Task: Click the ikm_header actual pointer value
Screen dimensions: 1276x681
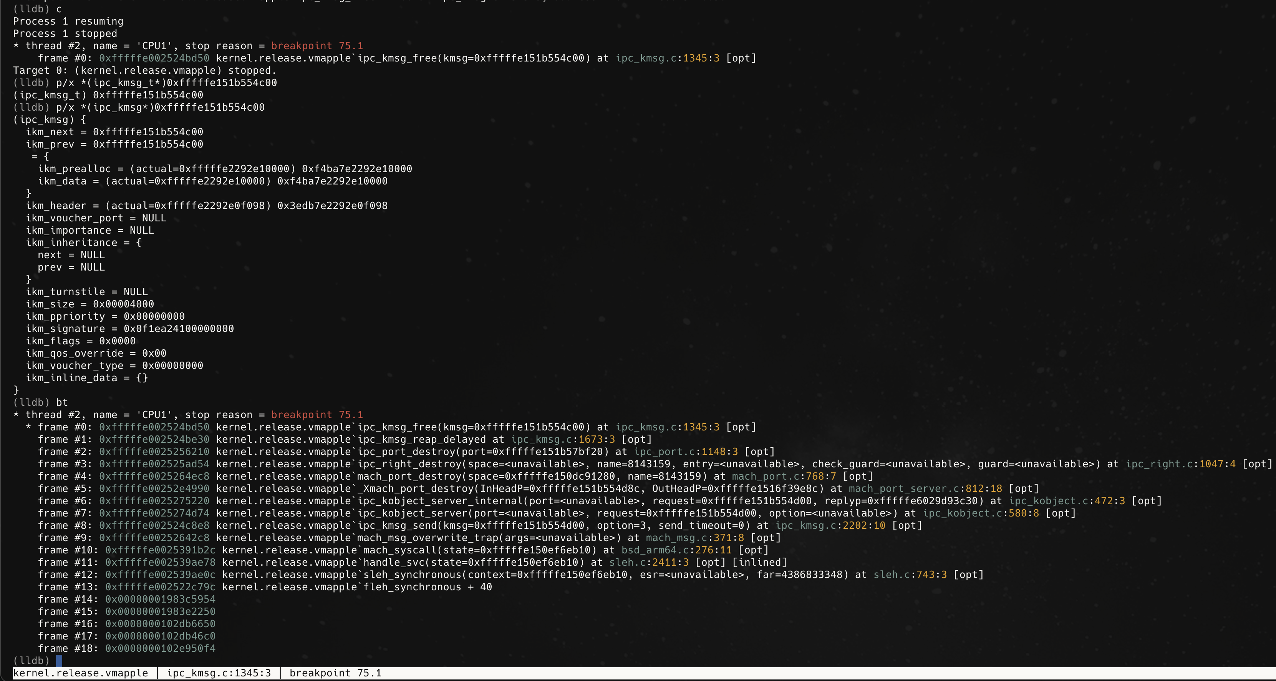Action: [x=209, y=206]
